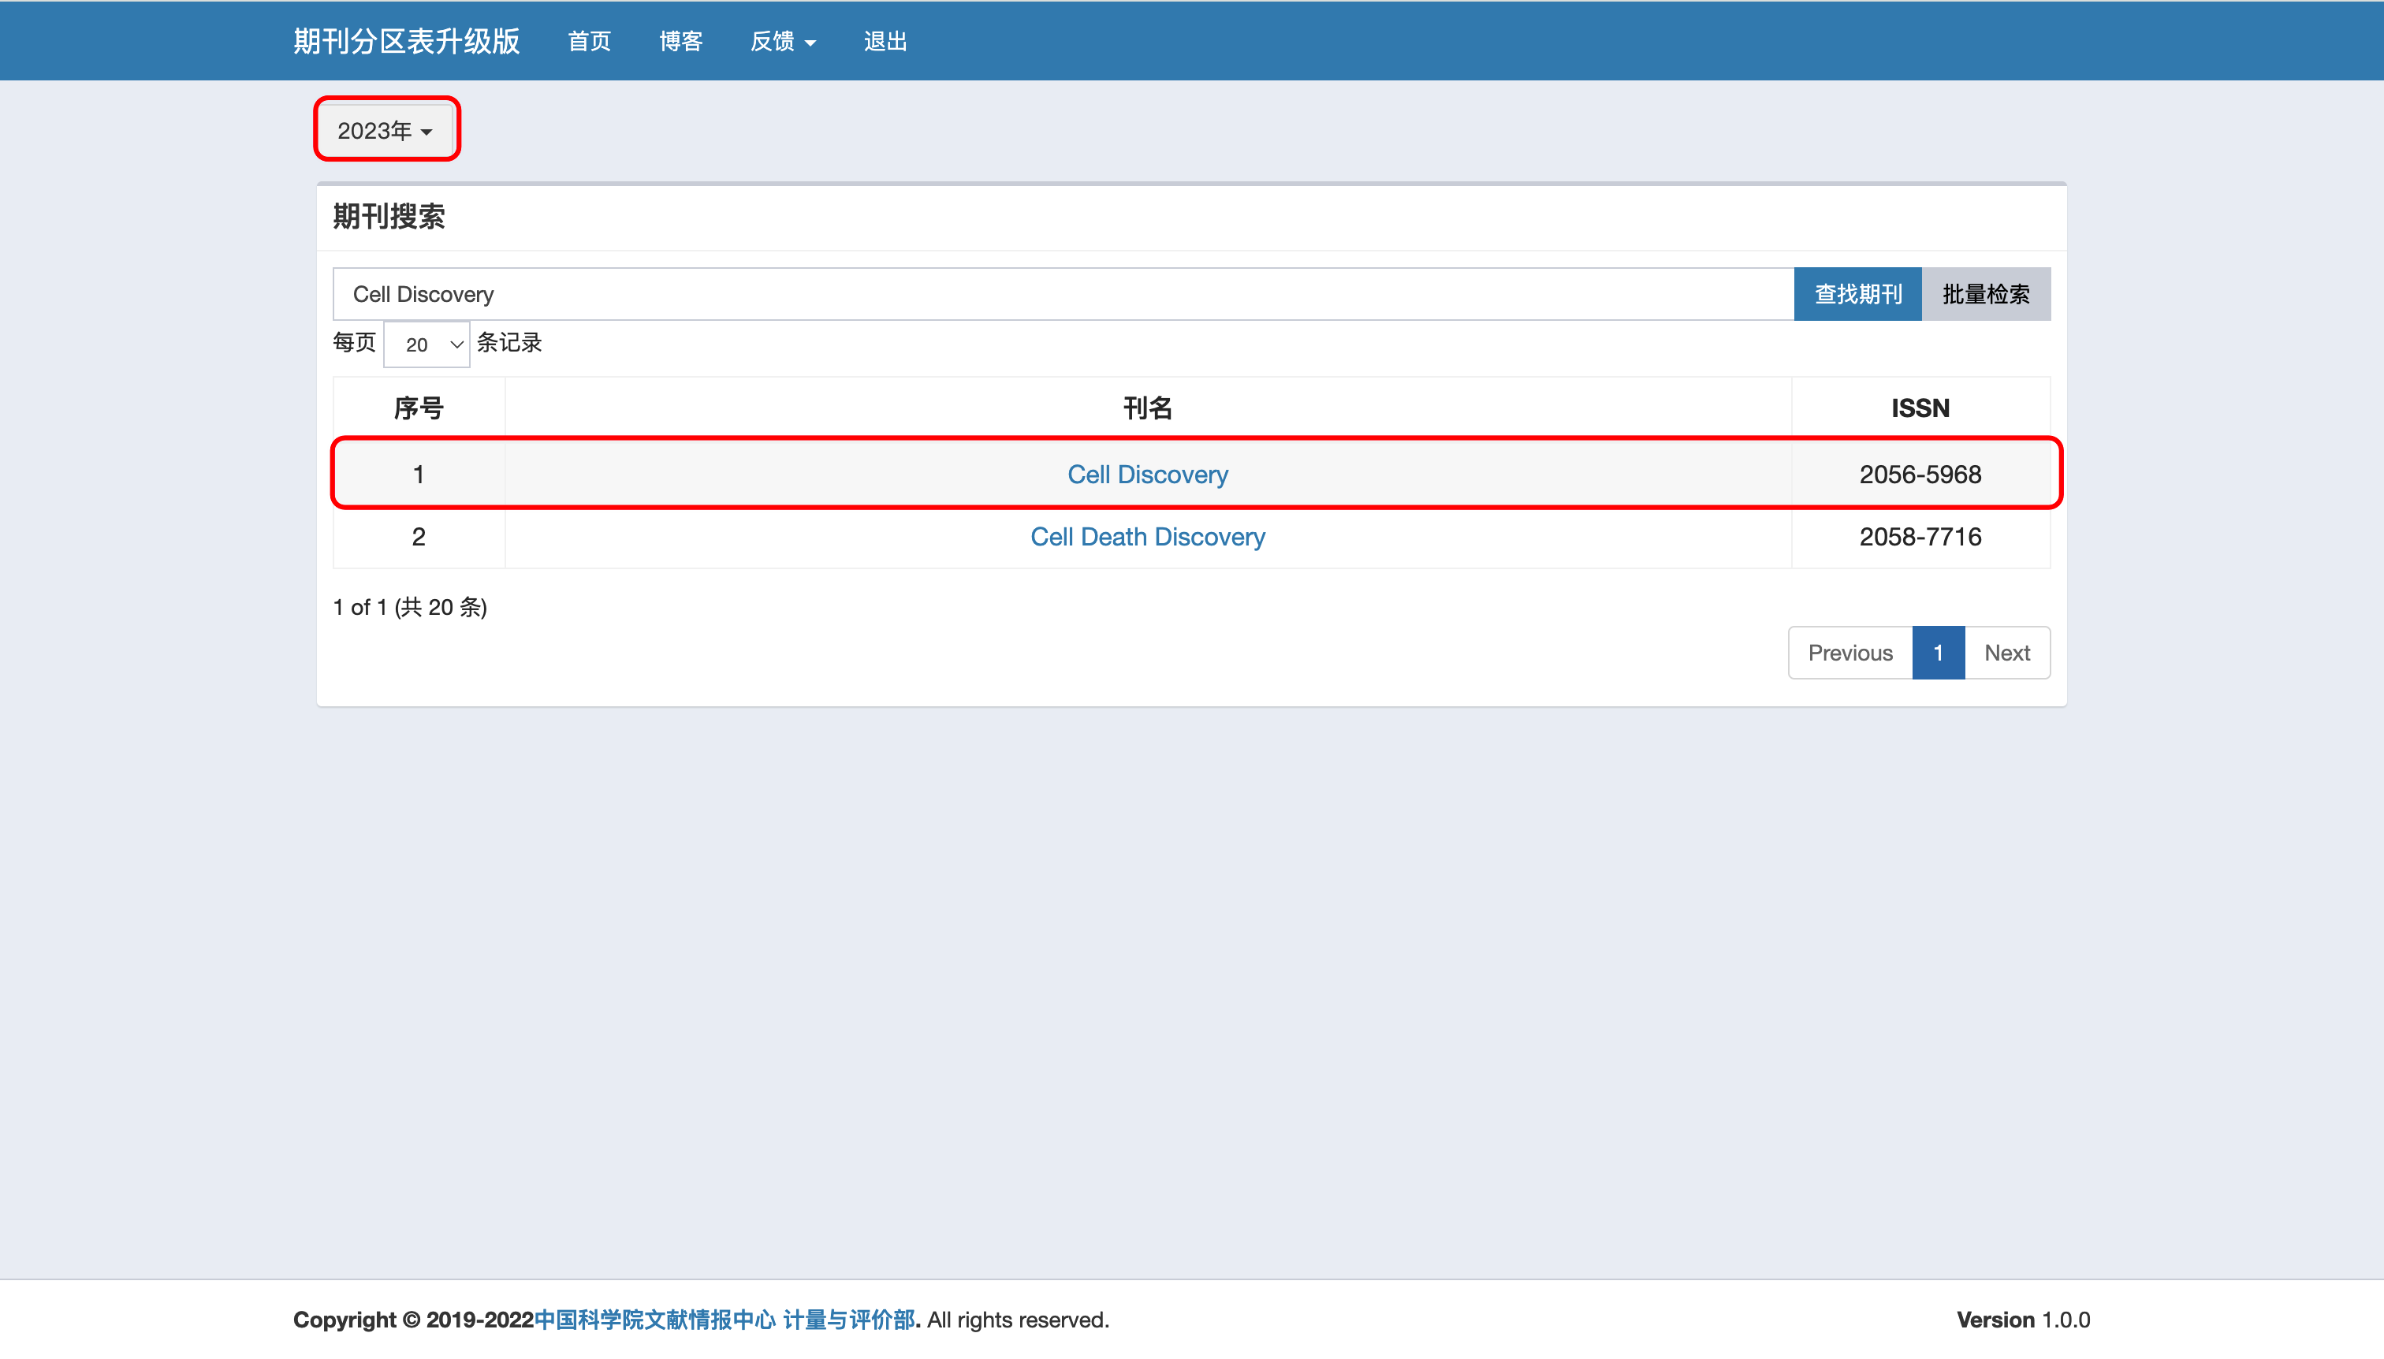Viewport: 2384px width, 1359px height.
Task: Go to 首页 in the navigation bar
Action: [x=589, y=42]
